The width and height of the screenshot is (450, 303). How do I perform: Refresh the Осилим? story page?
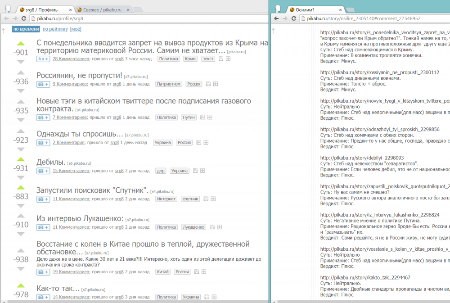294,18
